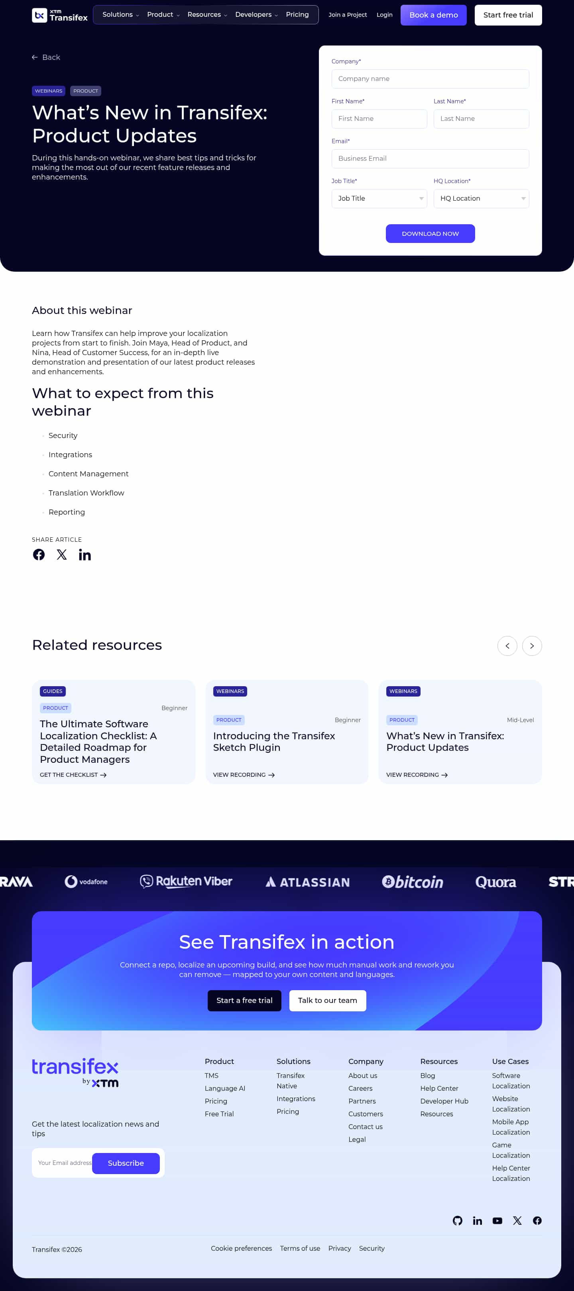The width and height of the screenshot is (574, 1291).
Task: Open footer Blog link
Action: pos(427,1076)
